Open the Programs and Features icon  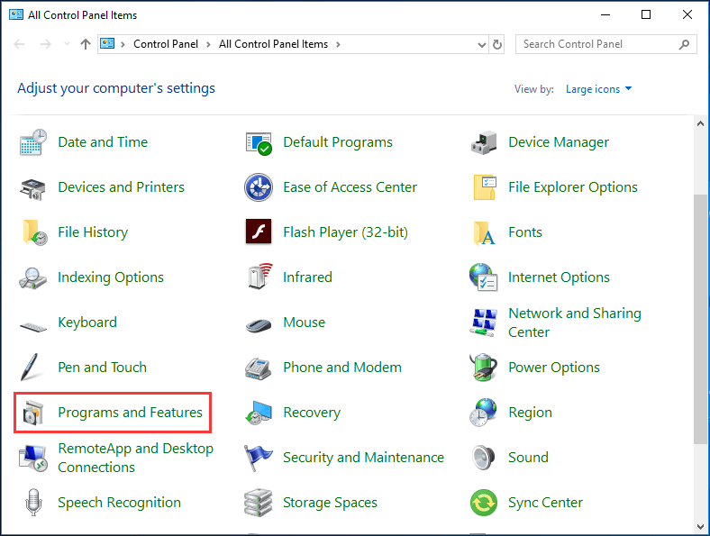coord(33,413)
